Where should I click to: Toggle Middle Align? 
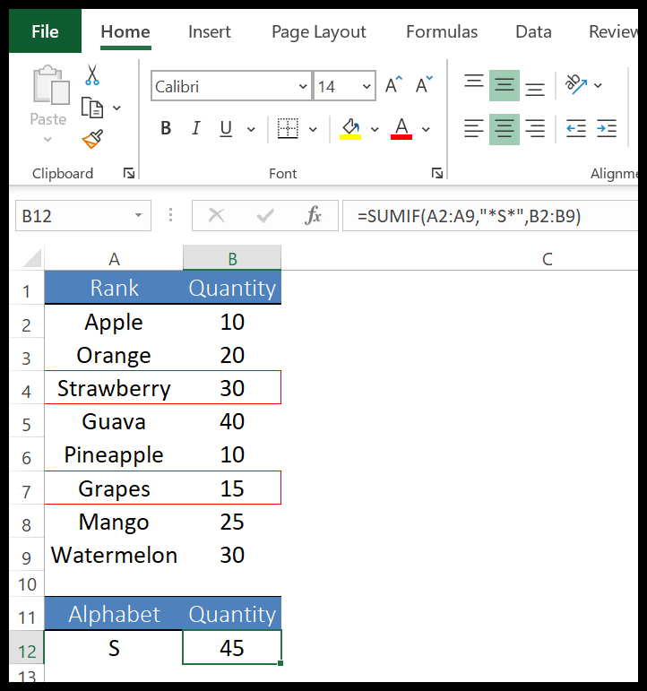click(x=505, y=85)
